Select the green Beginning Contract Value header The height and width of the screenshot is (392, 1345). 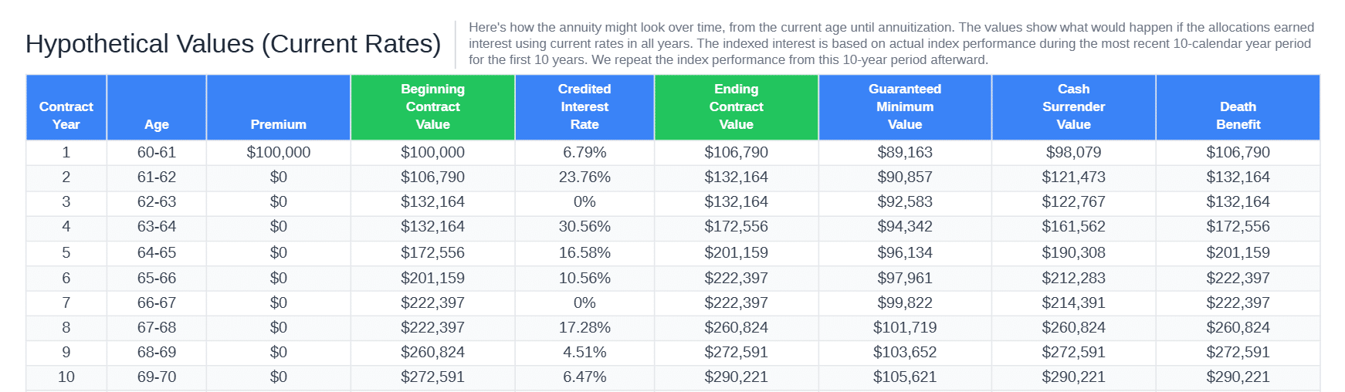[433, 107]
